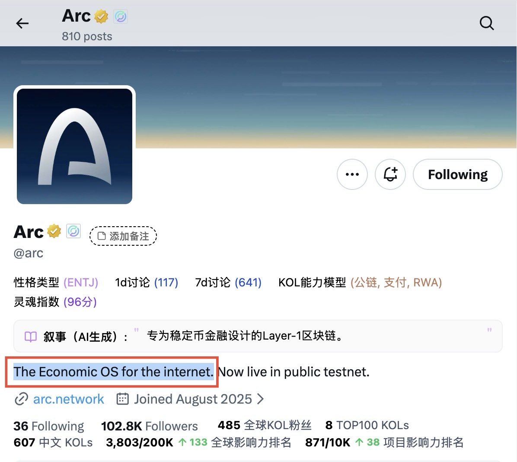Open search with the magnifier icon

click(487, 23)
